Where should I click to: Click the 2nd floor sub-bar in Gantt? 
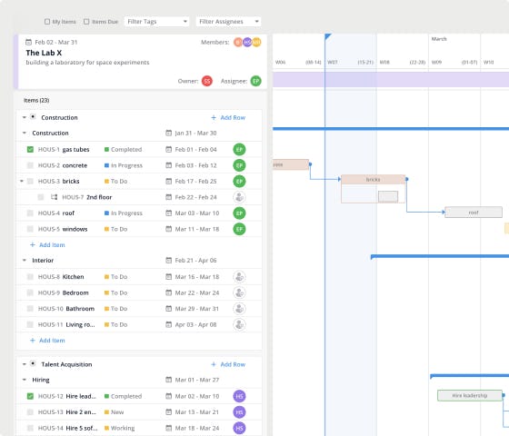click(x=388, y=196)
